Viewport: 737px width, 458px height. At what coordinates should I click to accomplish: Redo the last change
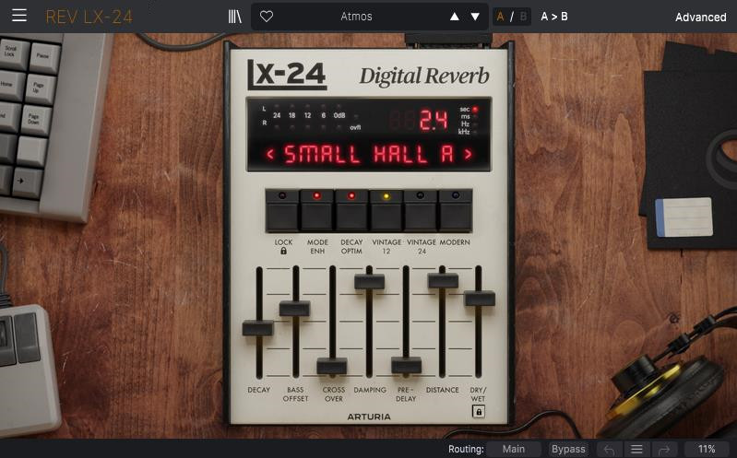[x=664, y=450]
